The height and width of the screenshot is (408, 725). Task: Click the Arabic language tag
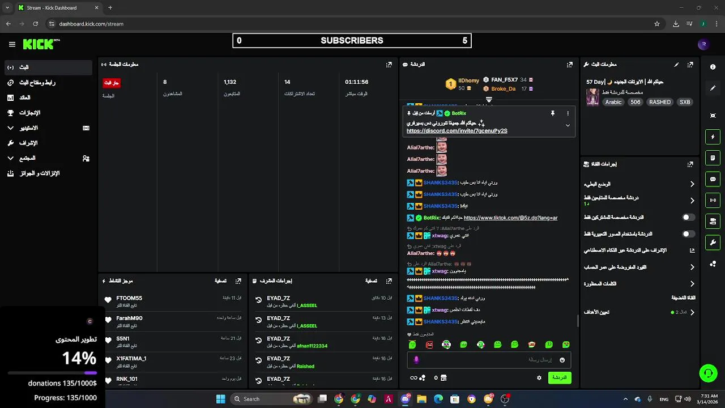coord(613,102)
